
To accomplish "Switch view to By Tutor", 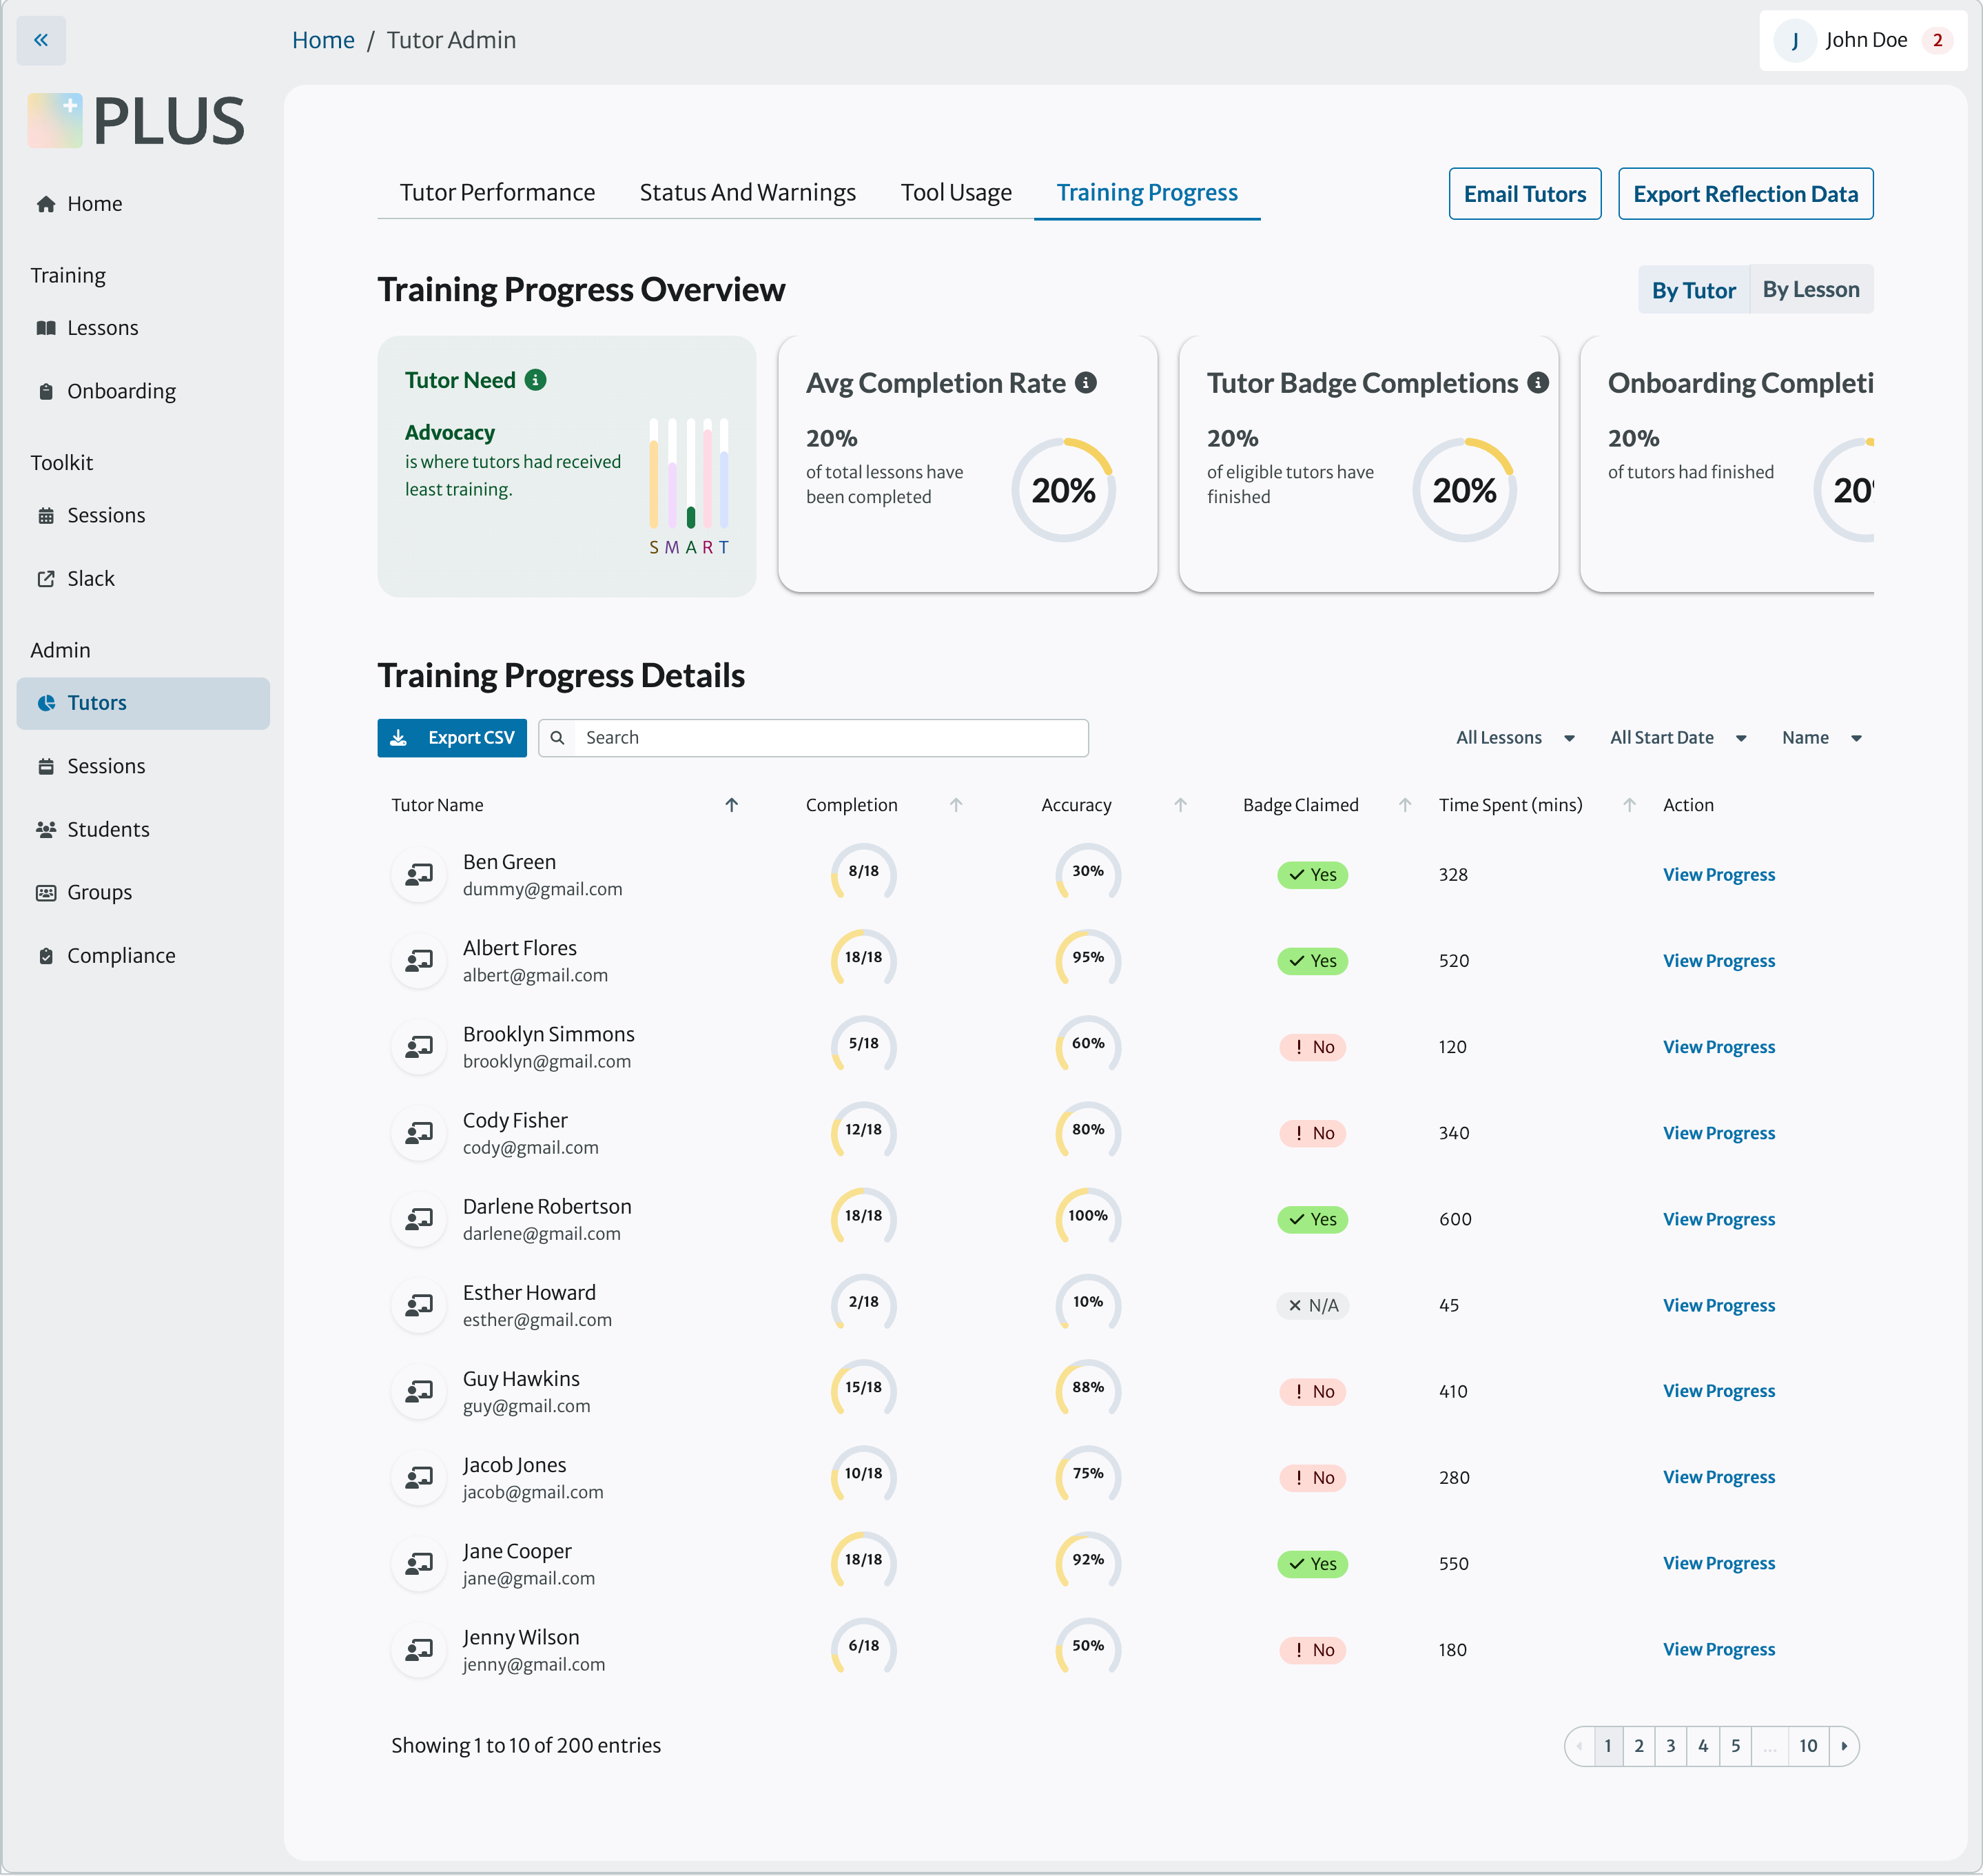I will point(1693,290).
